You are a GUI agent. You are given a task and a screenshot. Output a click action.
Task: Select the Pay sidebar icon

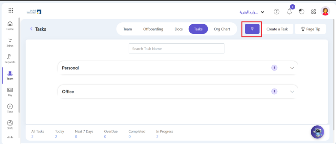(x=10, y=92)
